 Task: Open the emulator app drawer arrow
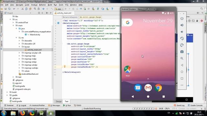(x=148, y=79)
